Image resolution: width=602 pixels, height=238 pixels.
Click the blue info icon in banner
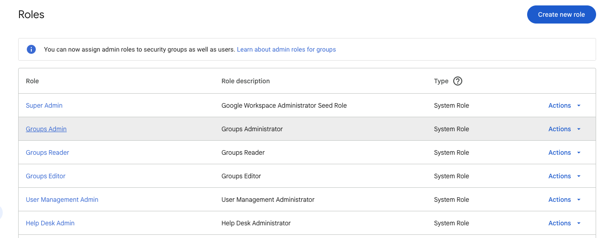coord(31,49)
